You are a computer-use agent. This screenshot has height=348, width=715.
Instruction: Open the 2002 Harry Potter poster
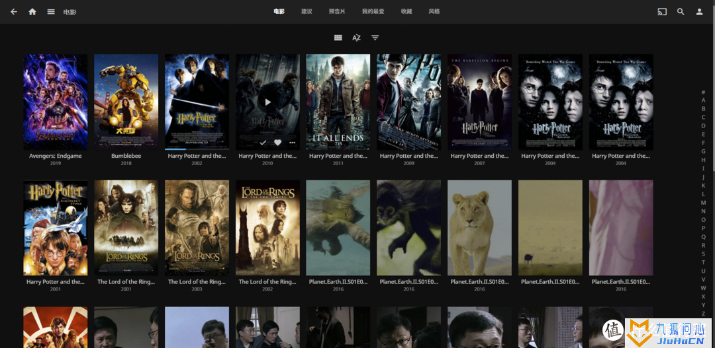pos(197,102)
